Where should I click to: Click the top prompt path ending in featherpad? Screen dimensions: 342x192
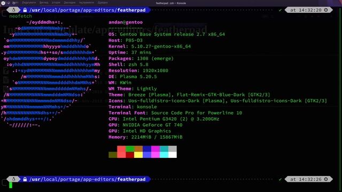pyautogui.click(x=88, y=10)
